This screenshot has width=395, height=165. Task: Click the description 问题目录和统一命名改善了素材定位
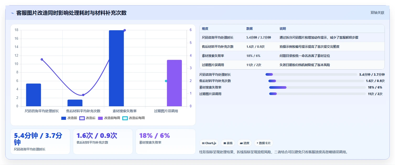pos(305,56)
